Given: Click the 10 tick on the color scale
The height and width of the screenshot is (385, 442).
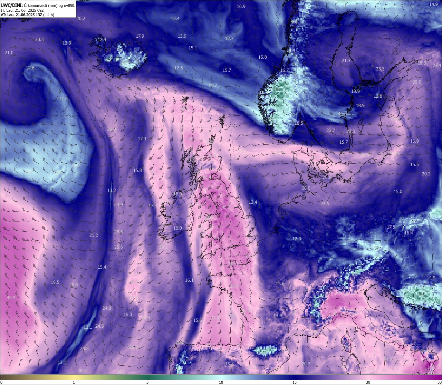Looking at the screenshot, I should pyautogui.click(x=221, y=382).
